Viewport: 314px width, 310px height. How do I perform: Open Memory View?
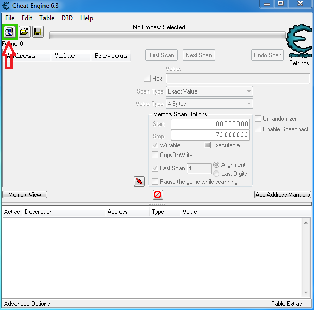[25, 195]
